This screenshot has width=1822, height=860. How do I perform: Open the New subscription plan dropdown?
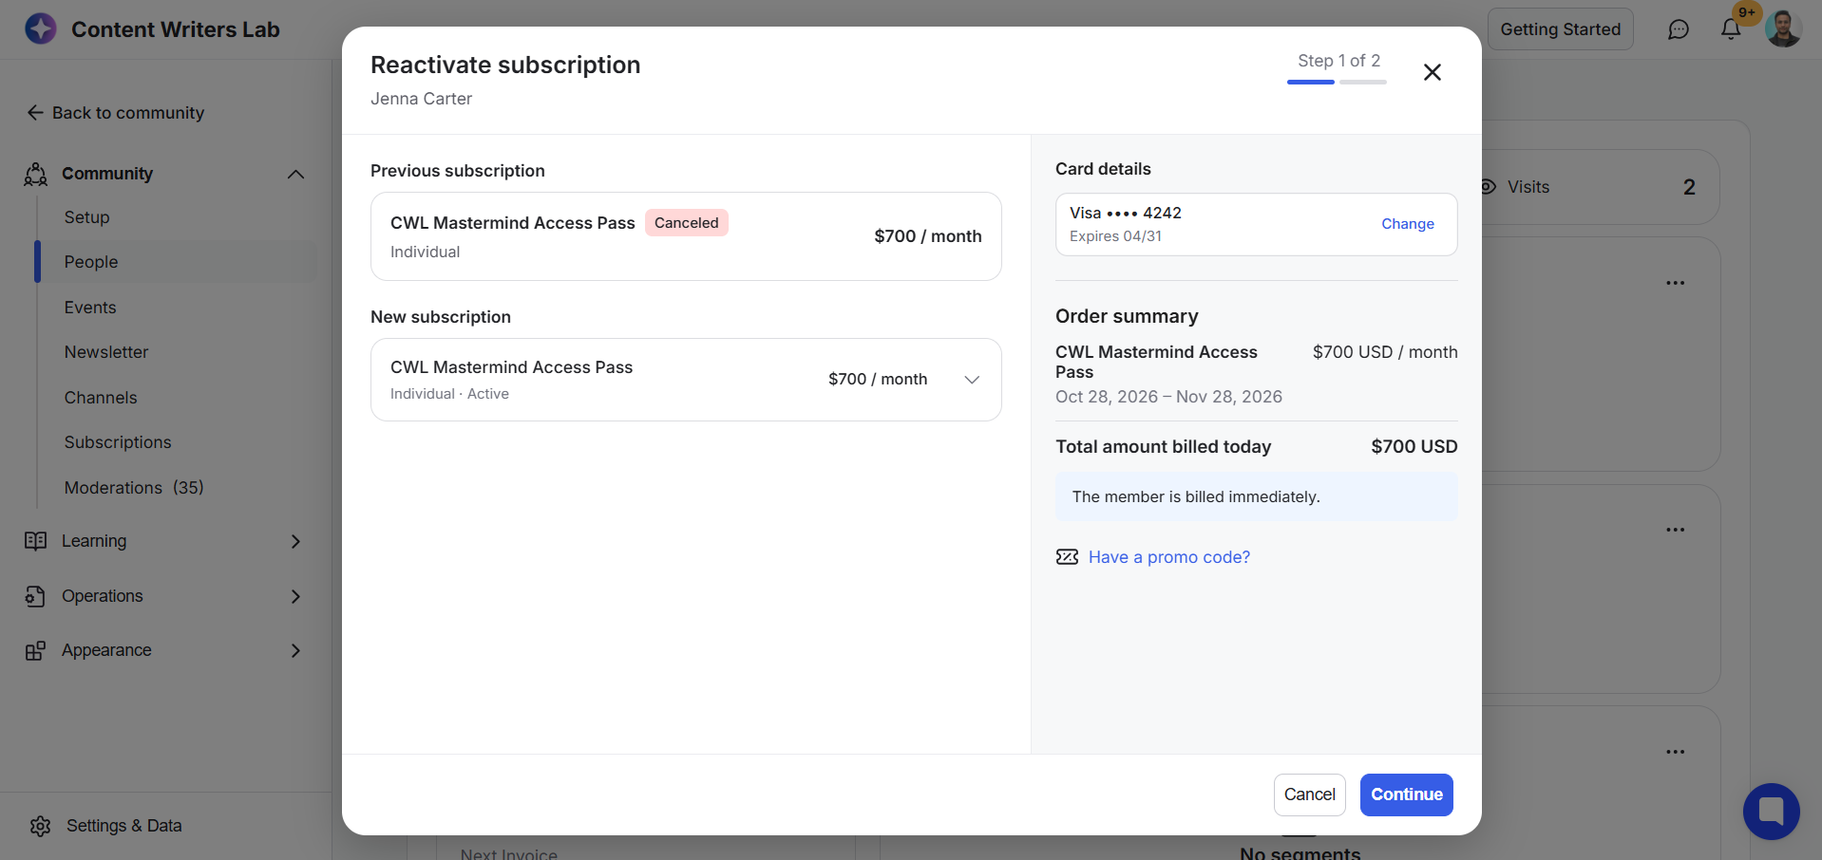(x=686, y=380)
